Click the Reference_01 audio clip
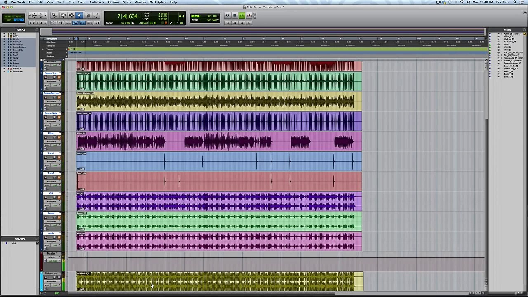Image resolution: width=528 pixels, height=297 pixels. (219, 281)
